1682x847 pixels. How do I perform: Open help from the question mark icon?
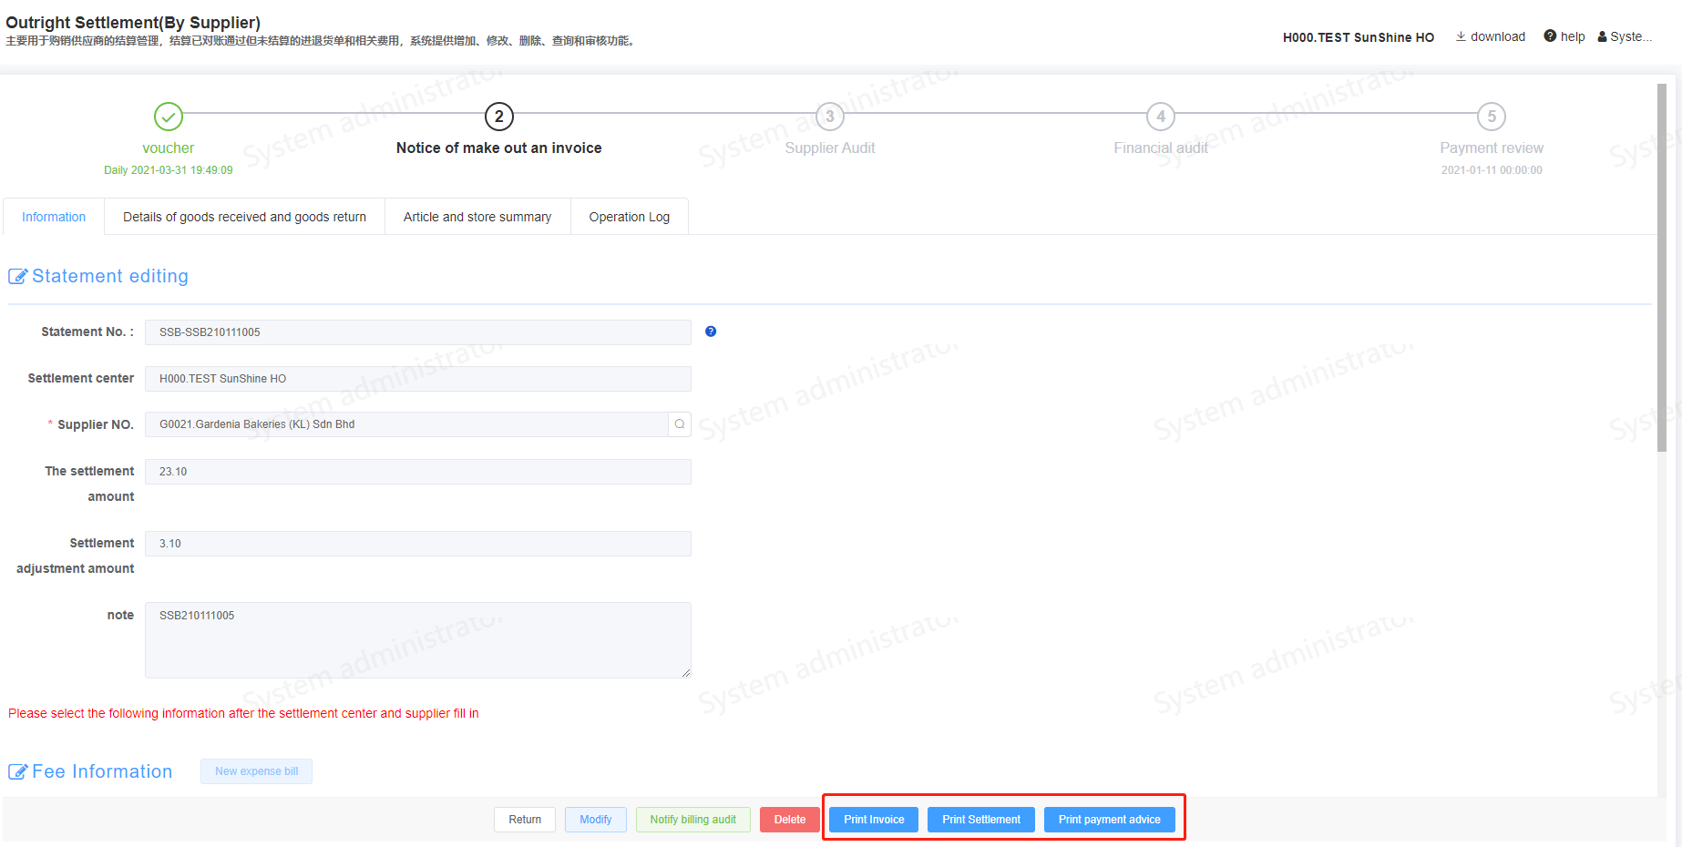coord(1550,36)
